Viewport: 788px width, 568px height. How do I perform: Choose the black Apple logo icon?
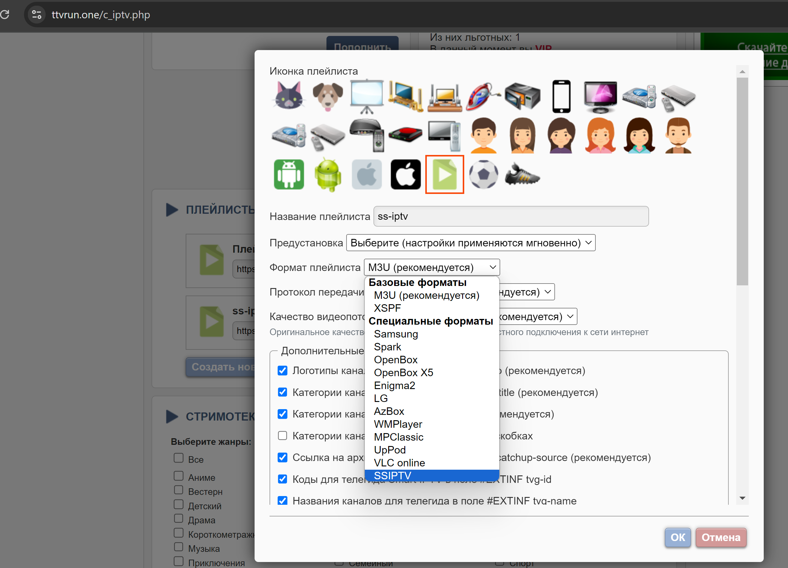pyautogui.click(x=406, y=174)
